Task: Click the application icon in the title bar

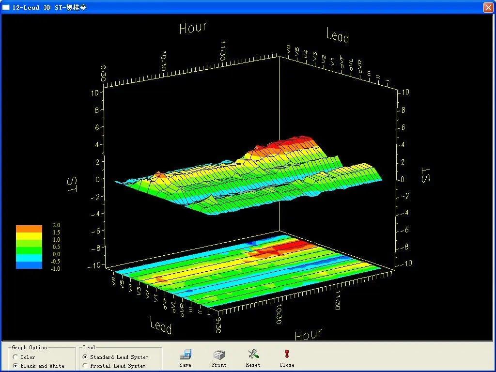Action: pos(6,7)
